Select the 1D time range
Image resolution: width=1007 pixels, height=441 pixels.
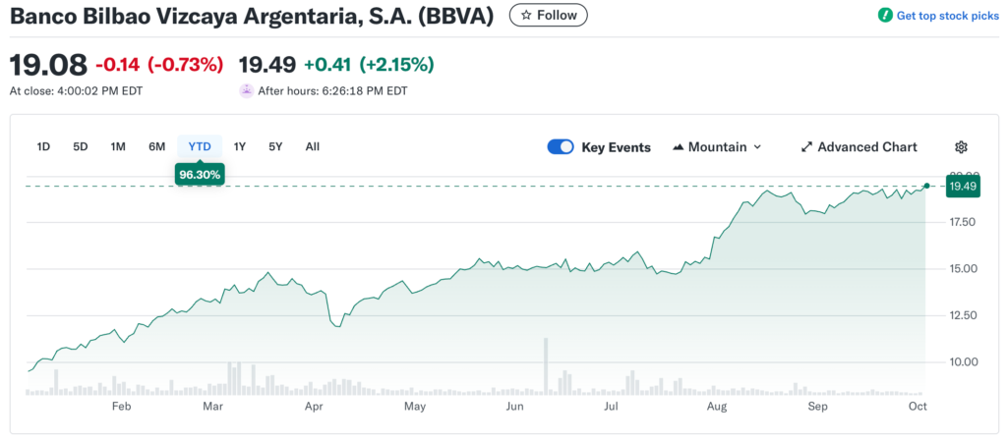(x=43, y=146)
